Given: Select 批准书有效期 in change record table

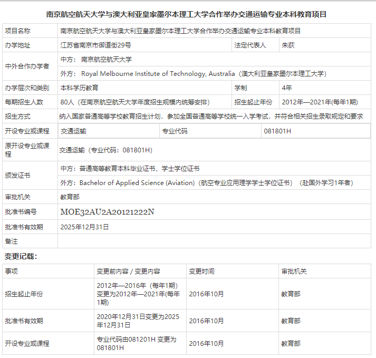Looking at the screenshot, I should 24,321.
